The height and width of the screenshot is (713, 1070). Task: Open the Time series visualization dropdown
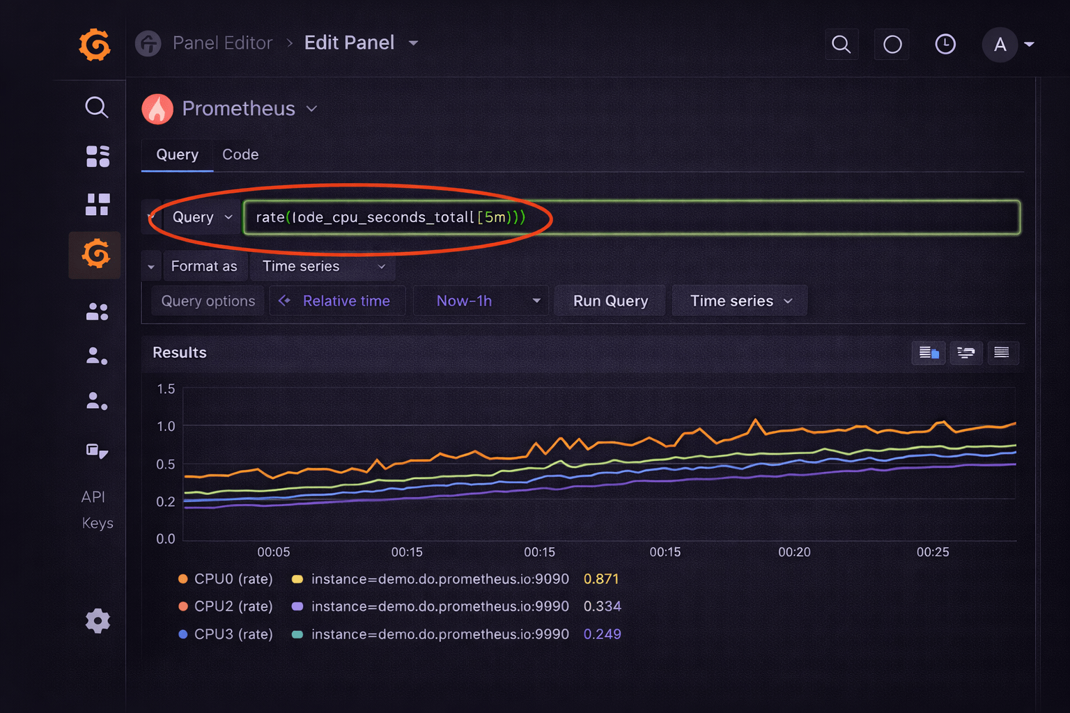pos(740,301)
